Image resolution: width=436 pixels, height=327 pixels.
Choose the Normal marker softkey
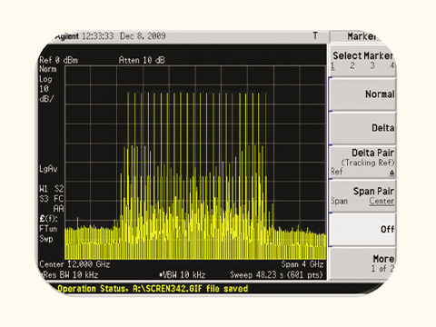point(362,94)
